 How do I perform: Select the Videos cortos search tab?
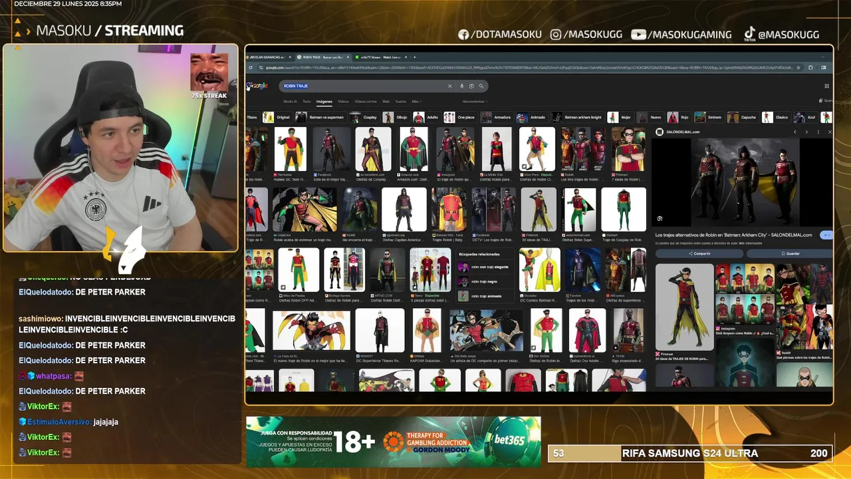pyautogui.click(x=366, y=101)
